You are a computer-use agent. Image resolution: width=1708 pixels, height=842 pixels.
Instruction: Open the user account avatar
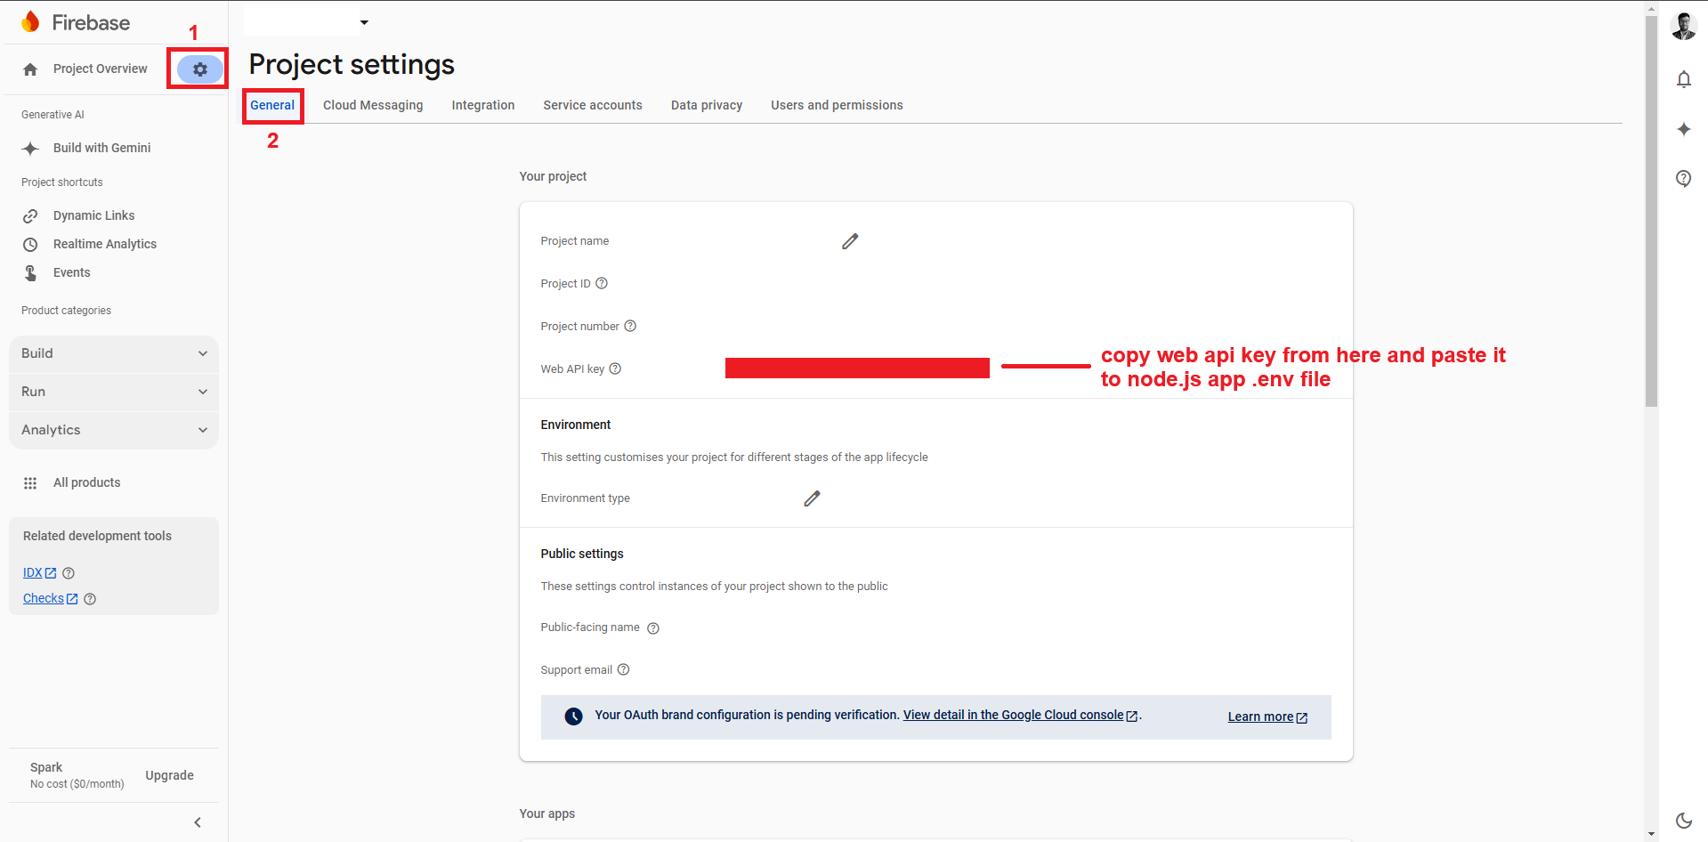click(1683, 26)
